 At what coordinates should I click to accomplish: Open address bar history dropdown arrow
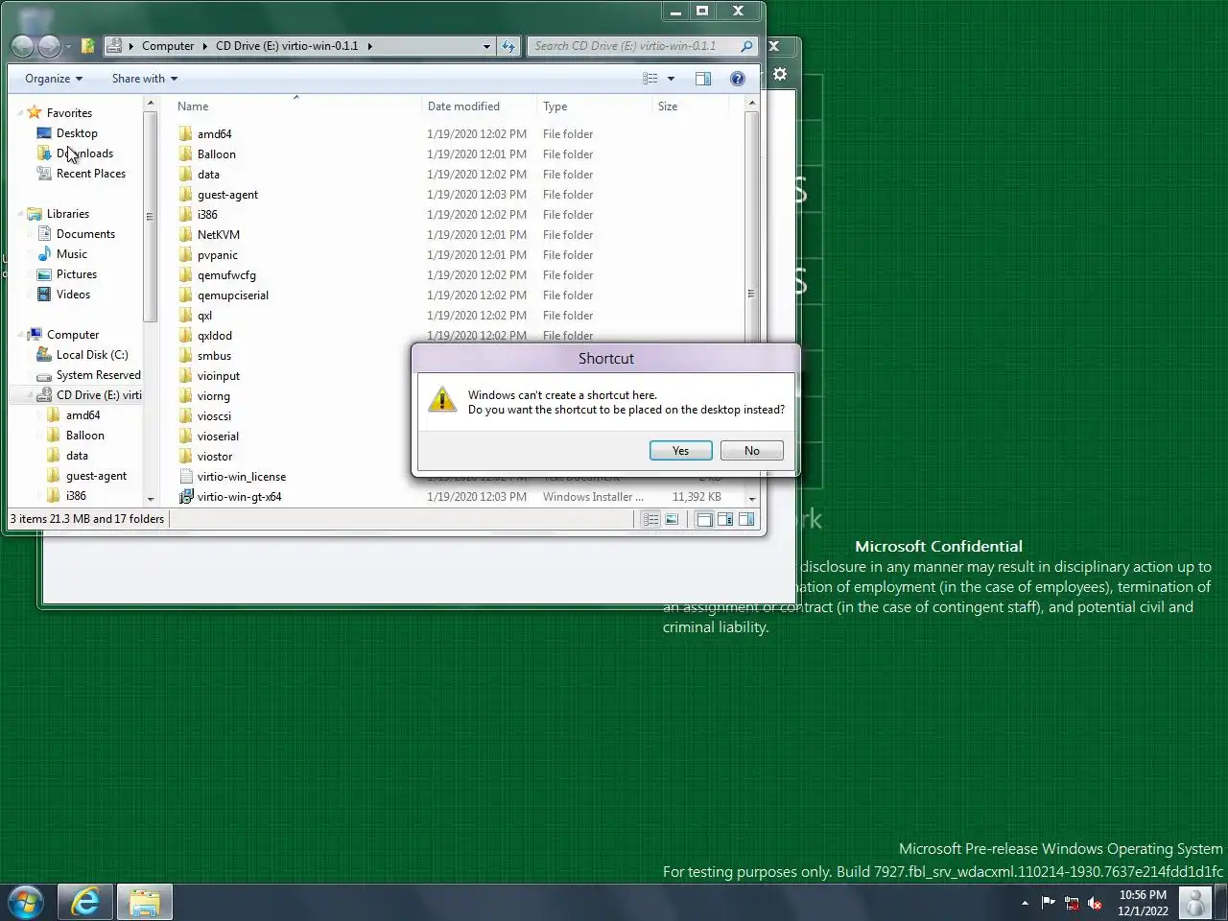pos(486,46)
